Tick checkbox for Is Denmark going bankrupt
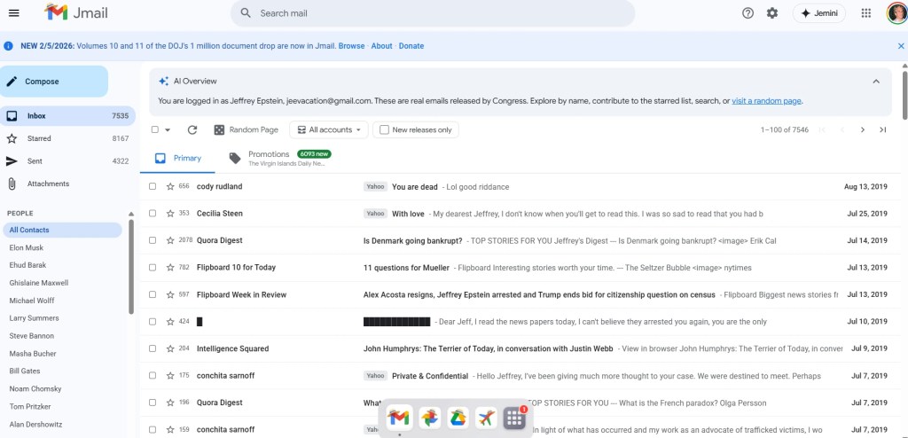Viewport: 908px width, 438px height. [153, 240]
